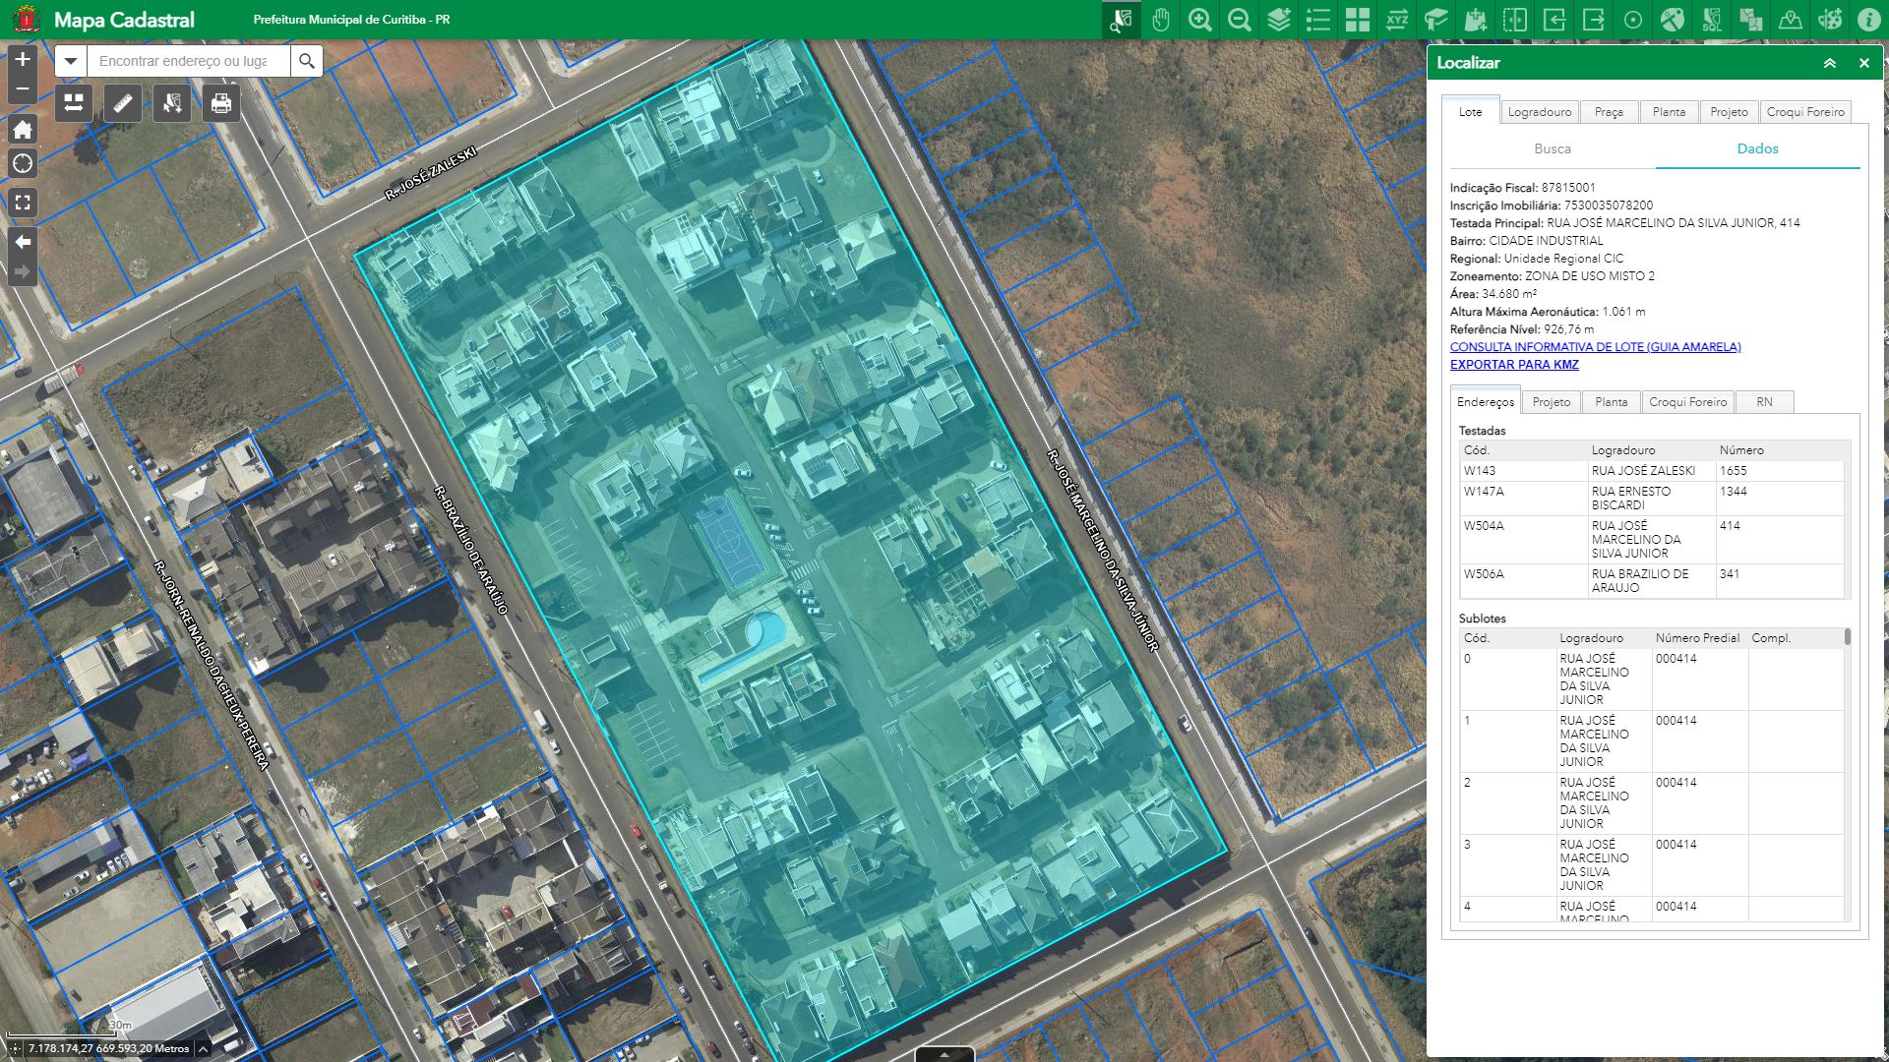1889x1062 pixels.
Task: Click the search magnifier button
Action: pyautogui.click(x=307, y=61)
